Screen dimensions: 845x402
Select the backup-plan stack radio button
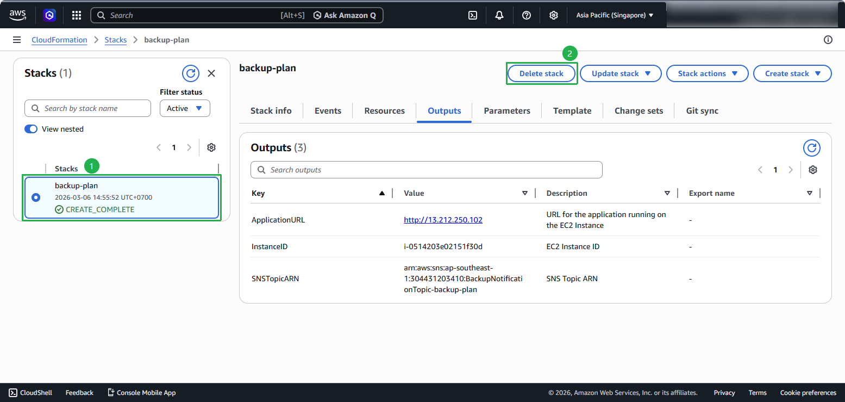pos(36,197)
